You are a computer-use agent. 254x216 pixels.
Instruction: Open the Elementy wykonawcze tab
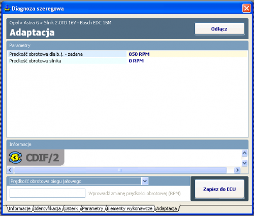pos(130,208)
